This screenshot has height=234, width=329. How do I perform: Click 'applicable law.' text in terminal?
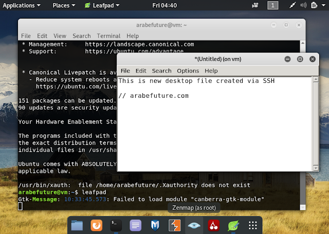point(44,171)
